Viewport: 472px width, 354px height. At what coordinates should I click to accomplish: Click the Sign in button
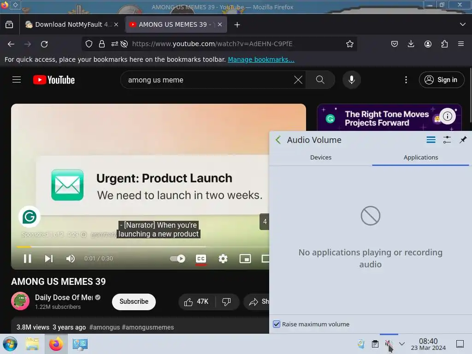point(441,80)
